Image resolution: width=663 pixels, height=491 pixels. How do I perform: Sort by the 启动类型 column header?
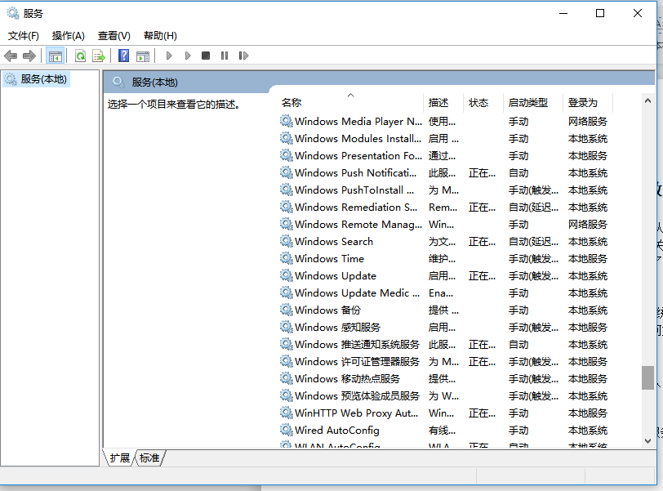click(533, 103)
